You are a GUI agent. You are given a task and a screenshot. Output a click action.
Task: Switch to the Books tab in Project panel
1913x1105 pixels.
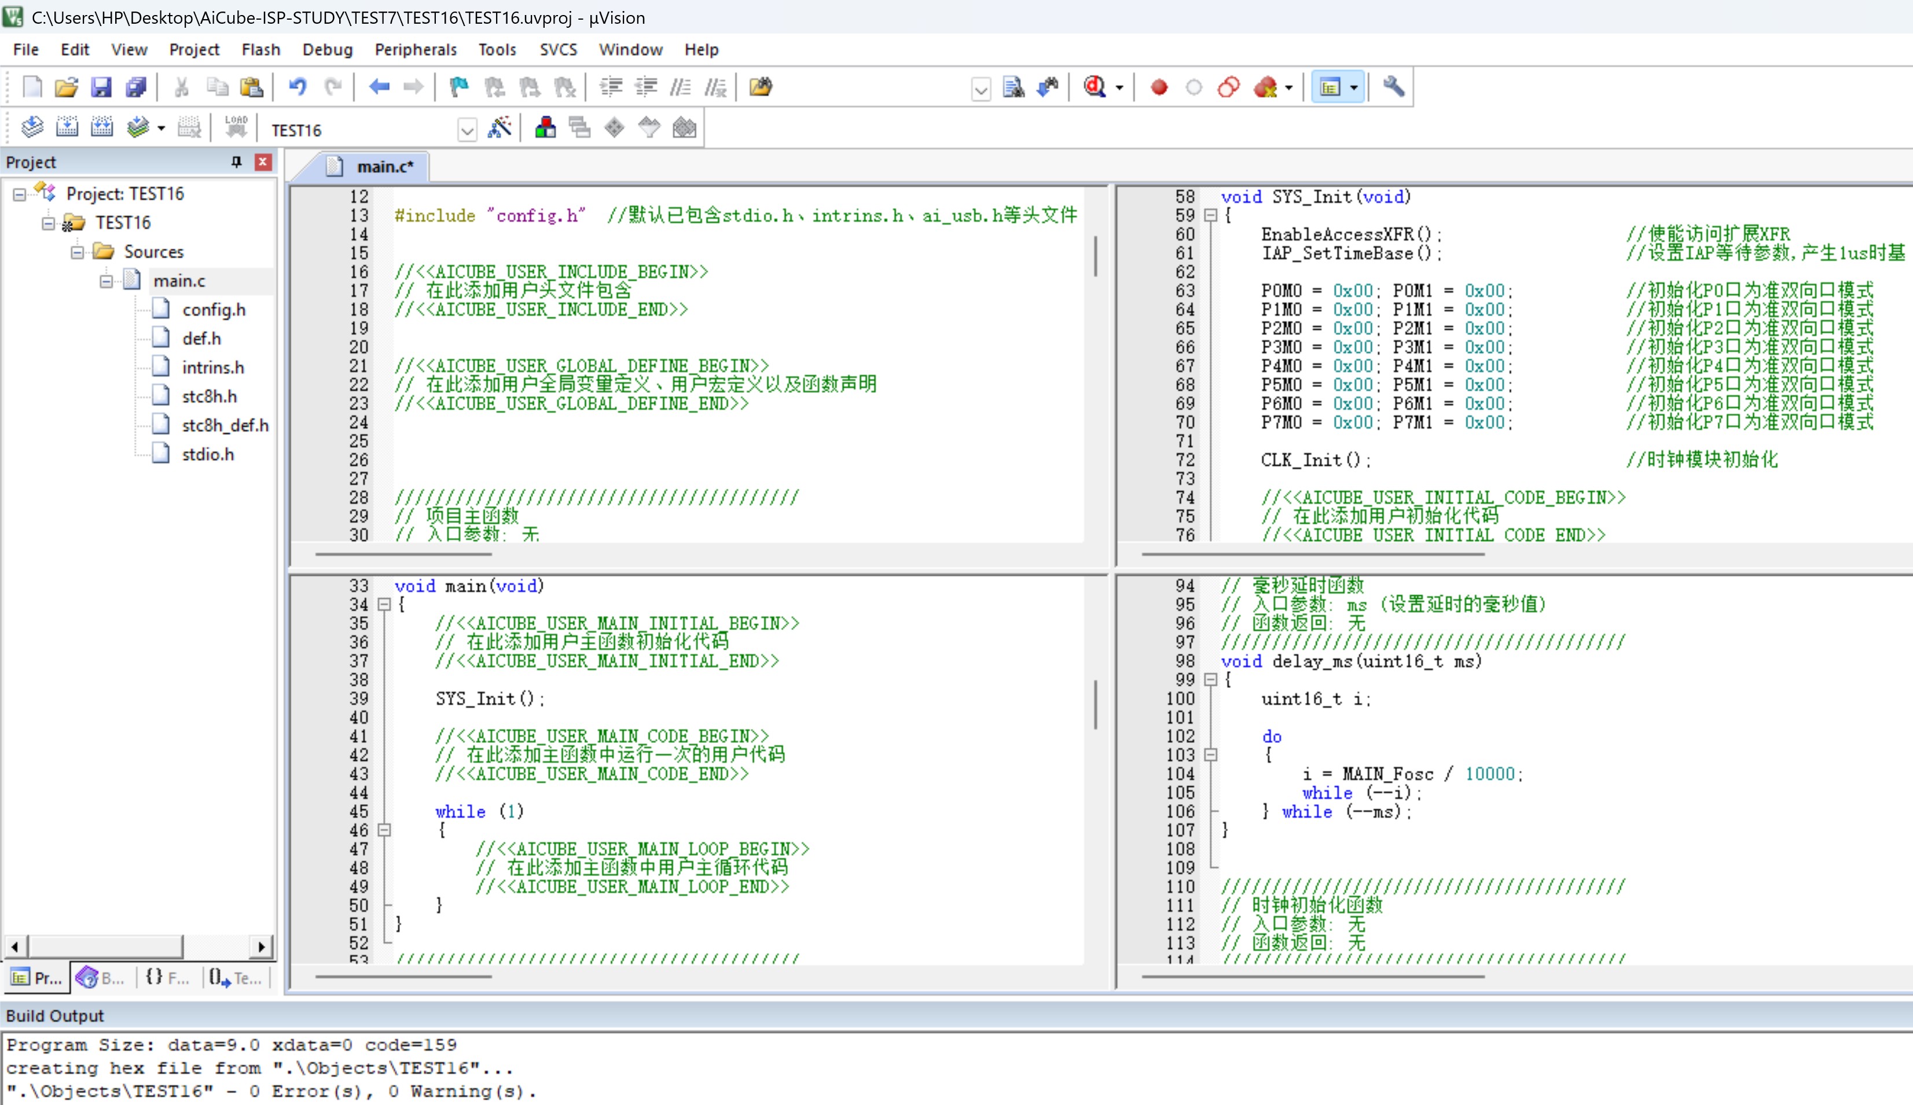(101, 978)
